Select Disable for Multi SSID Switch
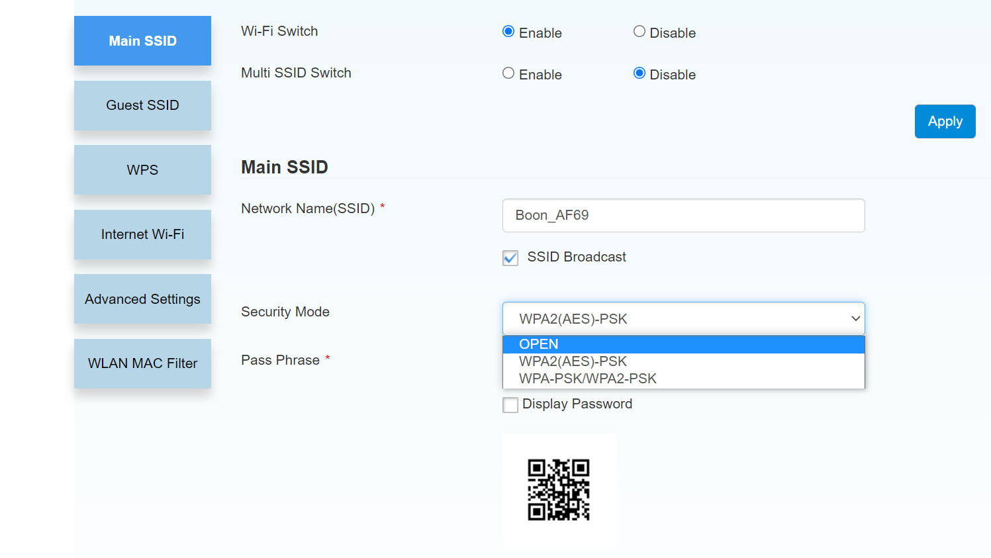The image size is (991, 558). pyautogui.click(x=639, y=73)
